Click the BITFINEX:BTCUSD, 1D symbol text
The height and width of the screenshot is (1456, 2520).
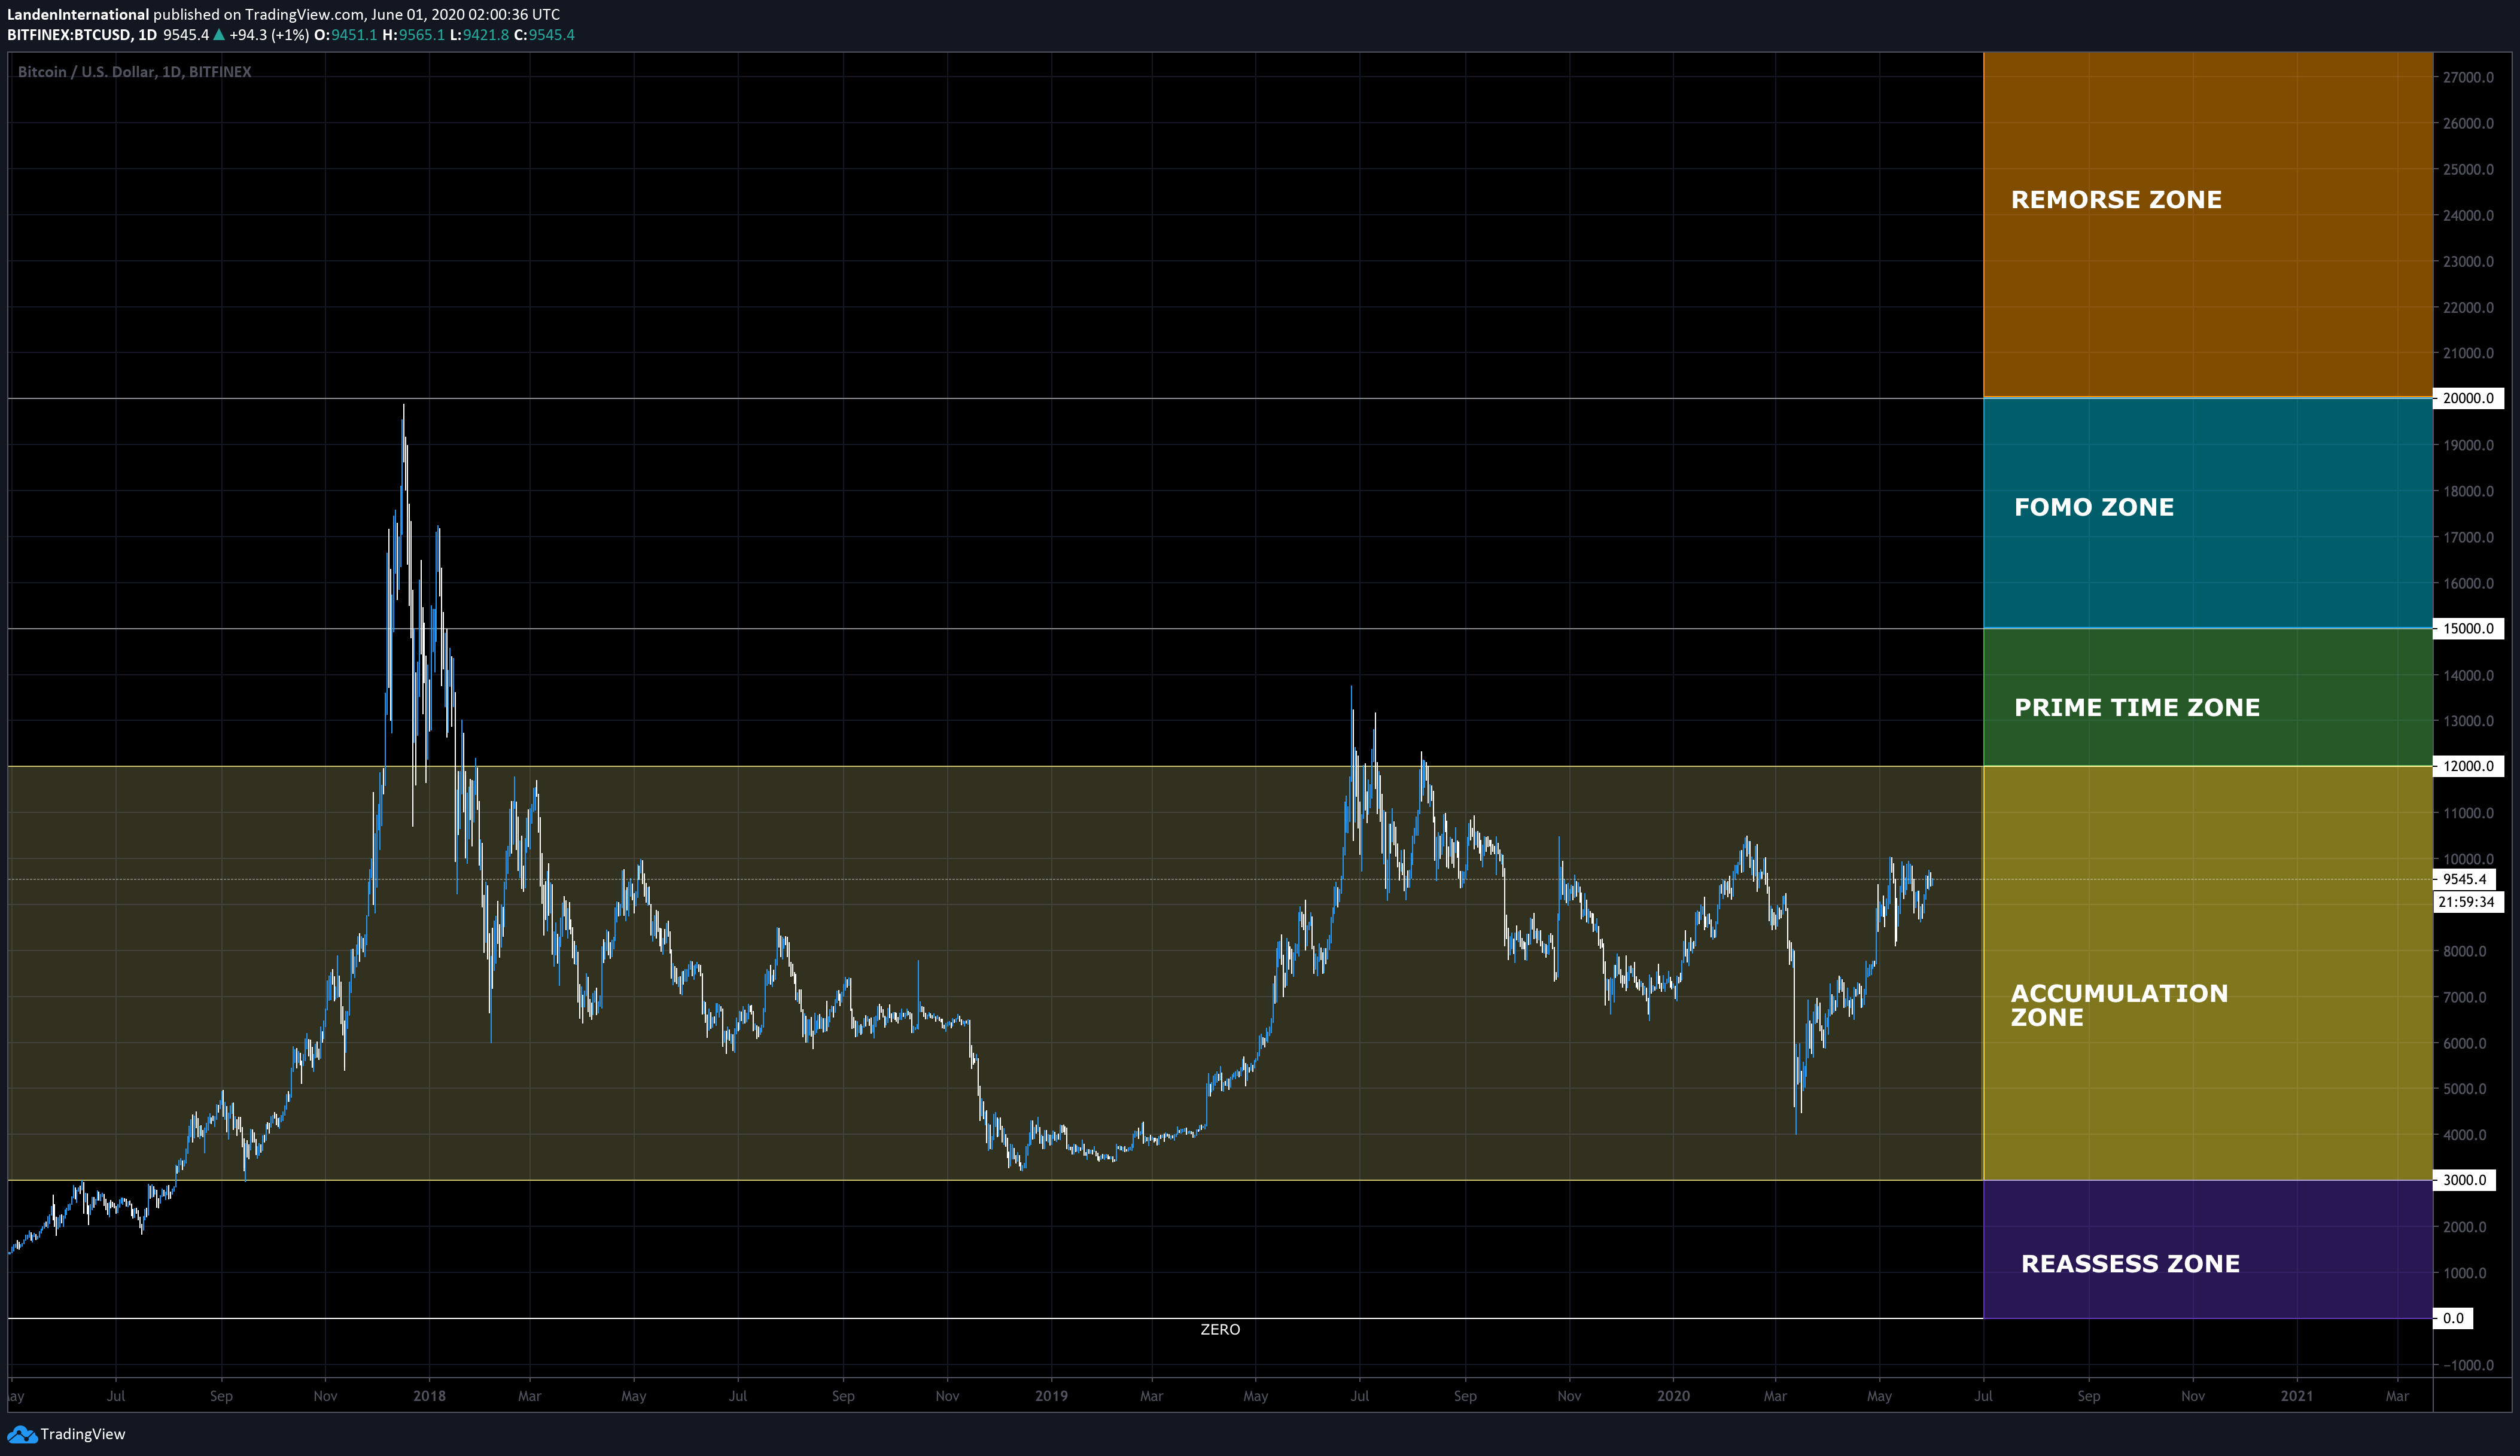tap(82, 35)
